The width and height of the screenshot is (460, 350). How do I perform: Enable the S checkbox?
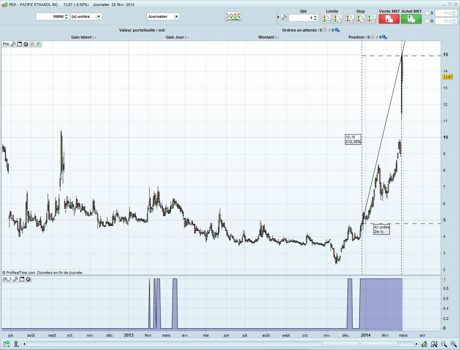pyautogui.click(x=427, y=13)
